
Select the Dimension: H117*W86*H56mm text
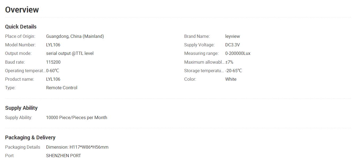(77, 147)
